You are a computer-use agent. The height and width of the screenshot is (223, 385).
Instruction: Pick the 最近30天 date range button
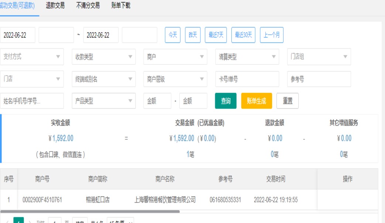[243, 35]
